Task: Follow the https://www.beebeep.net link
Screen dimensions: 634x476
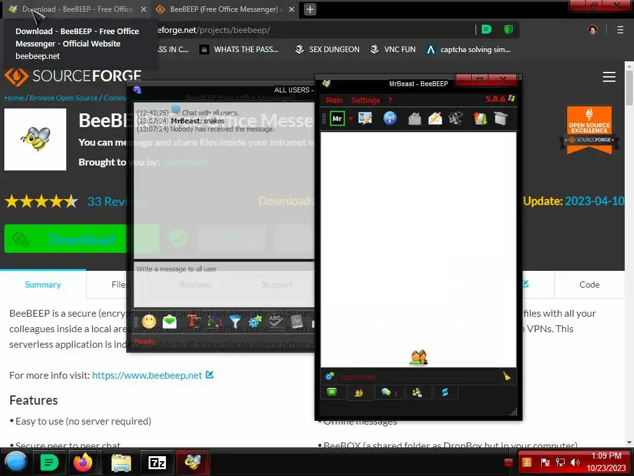Action: click(147, 375)
